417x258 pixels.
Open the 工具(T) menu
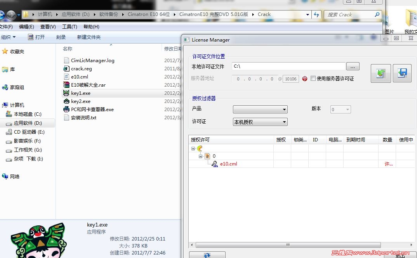(69, 27)
